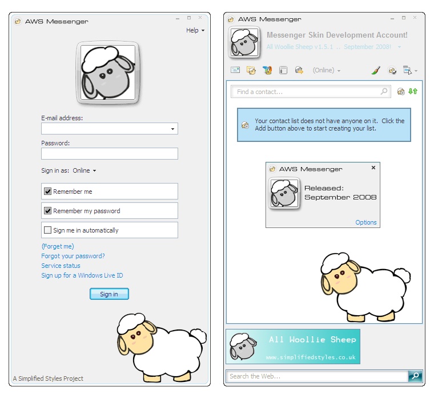Expand the arrow beside personal message
Image resolution: width=434 pixels, height=399 pixels.
point(399,47)
